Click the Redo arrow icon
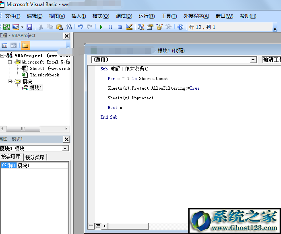The image size is (281, 234). coord(89,27)
